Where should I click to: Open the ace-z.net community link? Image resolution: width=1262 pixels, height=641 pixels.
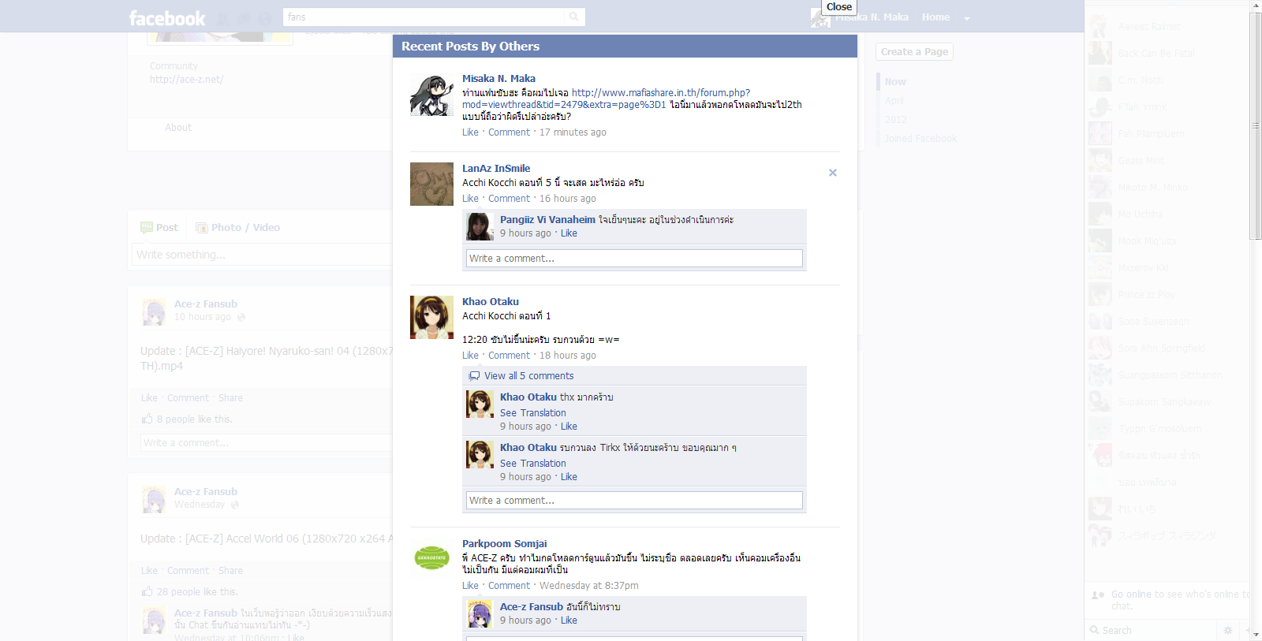pos(187,80)
